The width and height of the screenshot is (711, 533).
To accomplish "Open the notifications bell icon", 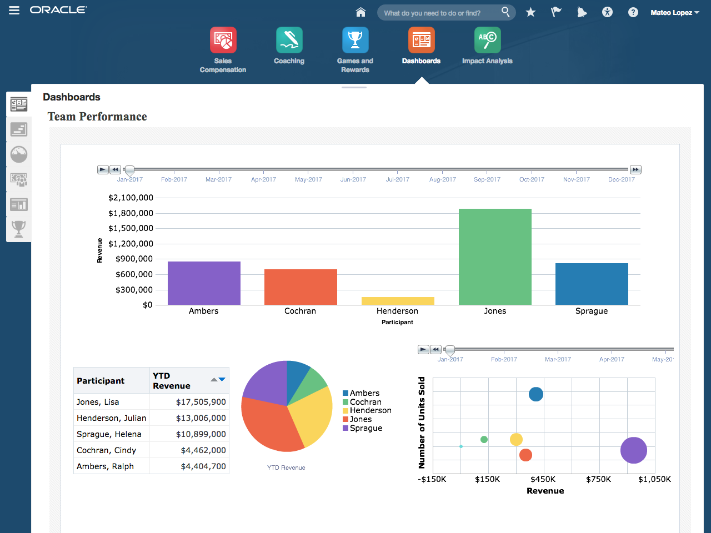I will (x=582, y=12).
